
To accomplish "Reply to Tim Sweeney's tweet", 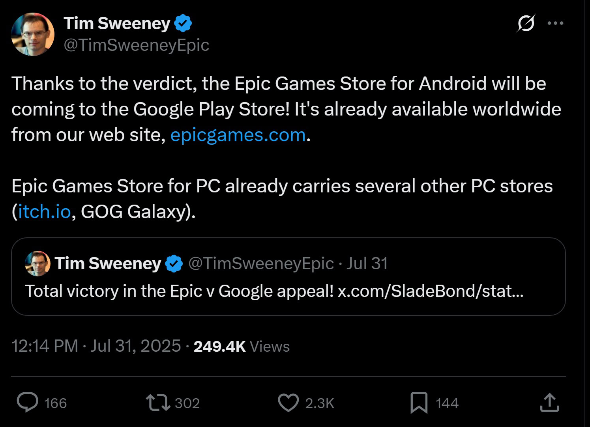I will pos(27,403).
